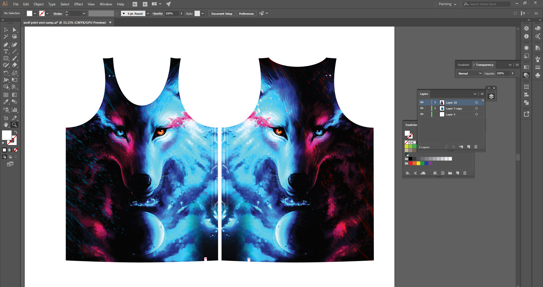Open the File menu
This screenshot has width=543, height=287.
[x=16, y=4]
